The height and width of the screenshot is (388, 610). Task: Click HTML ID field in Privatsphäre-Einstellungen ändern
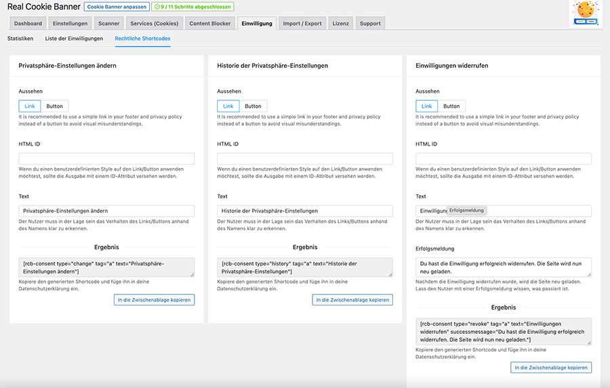(106, 158)
